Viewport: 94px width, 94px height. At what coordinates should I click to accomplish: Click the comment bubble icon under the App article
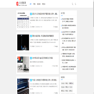pyautogui.click(x=41, y=66)
